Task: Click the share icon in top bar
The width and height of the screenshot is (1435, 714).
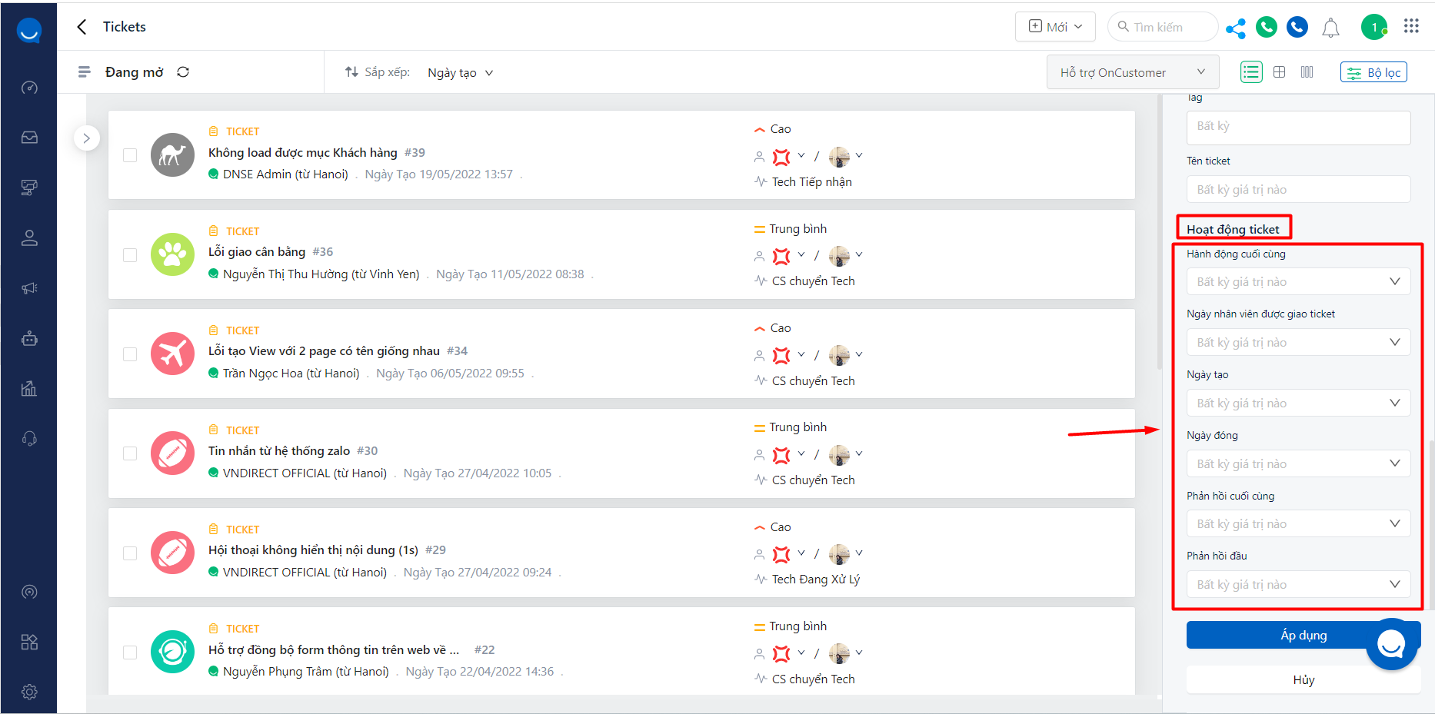Action: 1235,28
